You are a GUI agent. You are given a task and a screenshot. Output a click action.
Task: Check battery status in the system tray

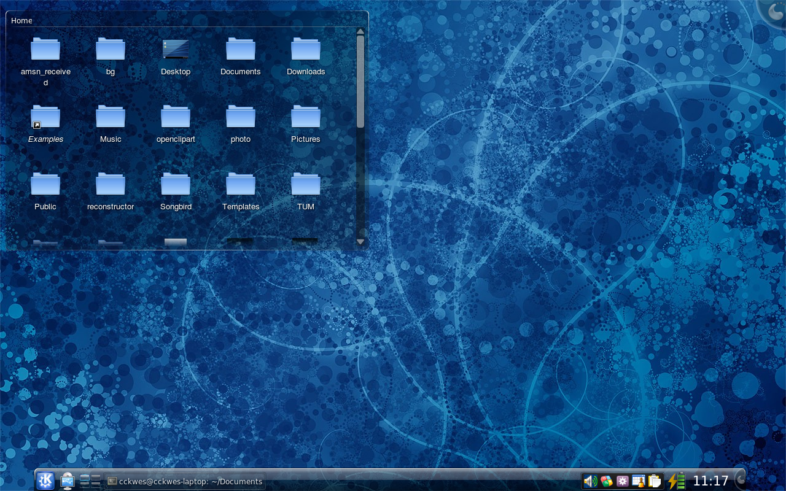coord(677,481)
